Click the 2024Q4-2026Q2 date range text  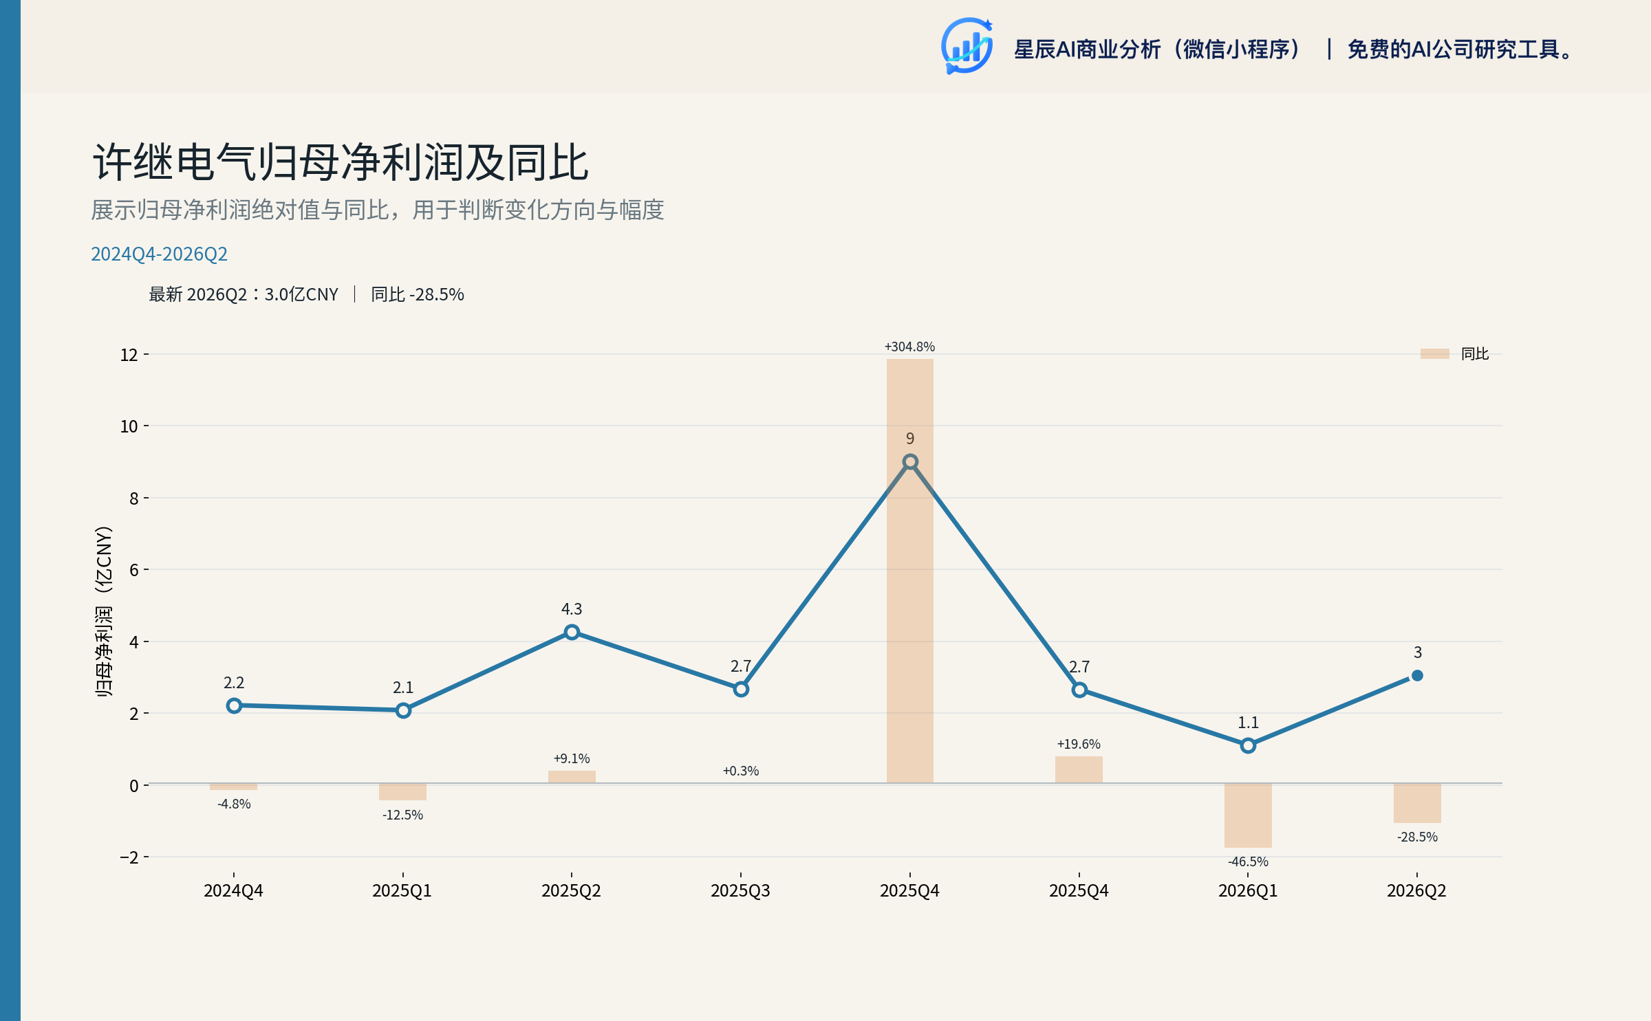[x=159, y=254]
